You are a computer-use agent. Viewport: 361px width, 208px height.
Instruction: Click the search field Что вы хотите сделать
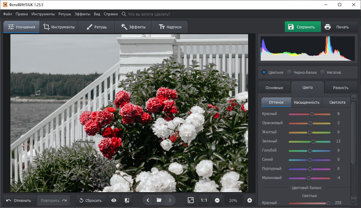coord(149,14)
